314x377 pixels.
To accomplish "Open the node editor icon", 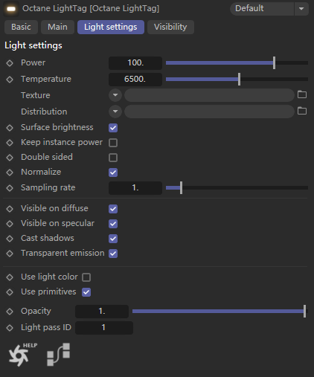I will click(59, 355).
